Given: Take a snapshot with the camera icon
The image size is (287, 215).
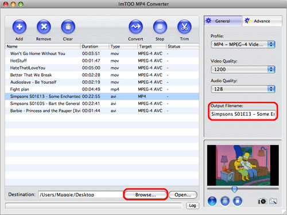Looking at the screenshot, I should (262, 201).
